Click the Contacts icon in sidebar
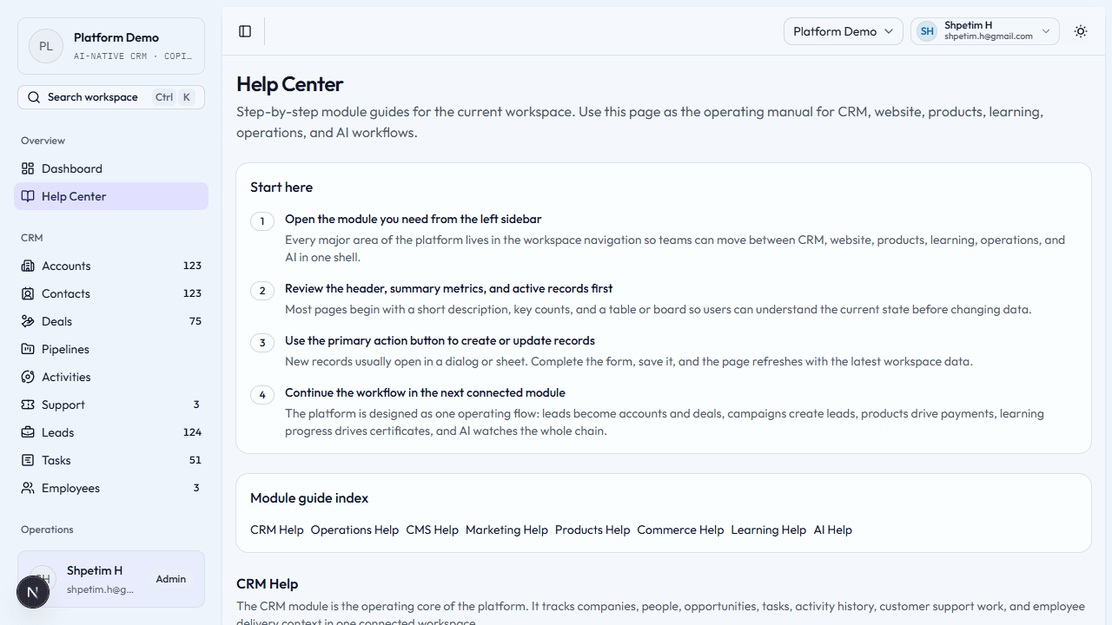Image resolution: width=1112 pixels, height=625 pixels. (28, 293)
